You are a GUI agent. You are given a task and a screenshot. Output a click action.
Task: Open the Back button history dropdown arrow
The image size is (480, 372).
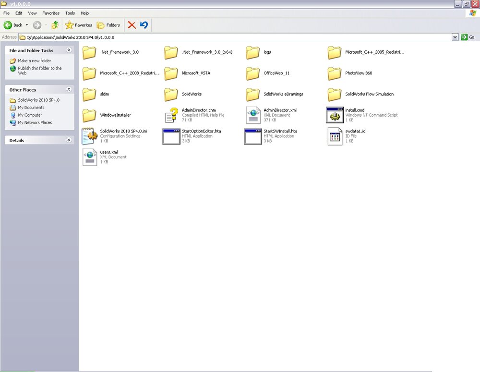(x=27, y=25)
